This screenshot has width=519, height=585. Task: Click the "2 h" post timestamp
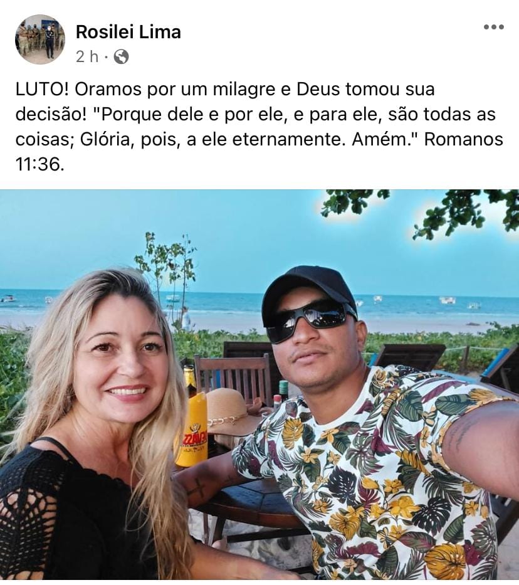point(87,56)
